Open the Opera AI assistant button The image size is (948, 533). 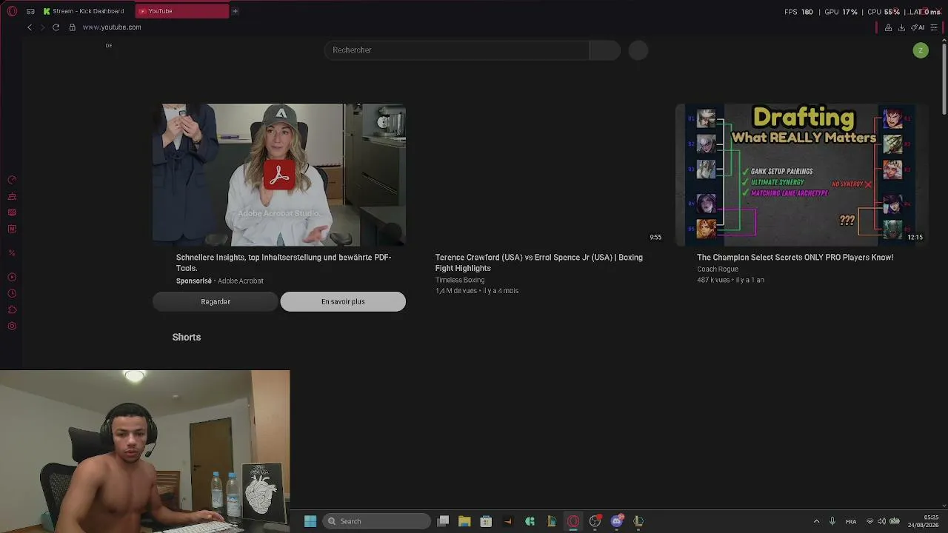click(918, 27)
